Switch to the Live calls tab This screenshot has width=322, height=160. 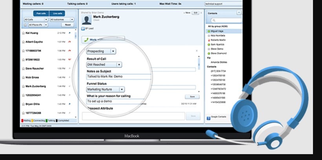58,13
